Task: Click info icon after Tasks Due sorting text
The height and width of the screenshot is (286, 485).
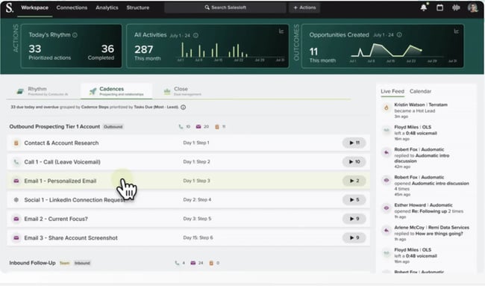Action: pos(183,107)
